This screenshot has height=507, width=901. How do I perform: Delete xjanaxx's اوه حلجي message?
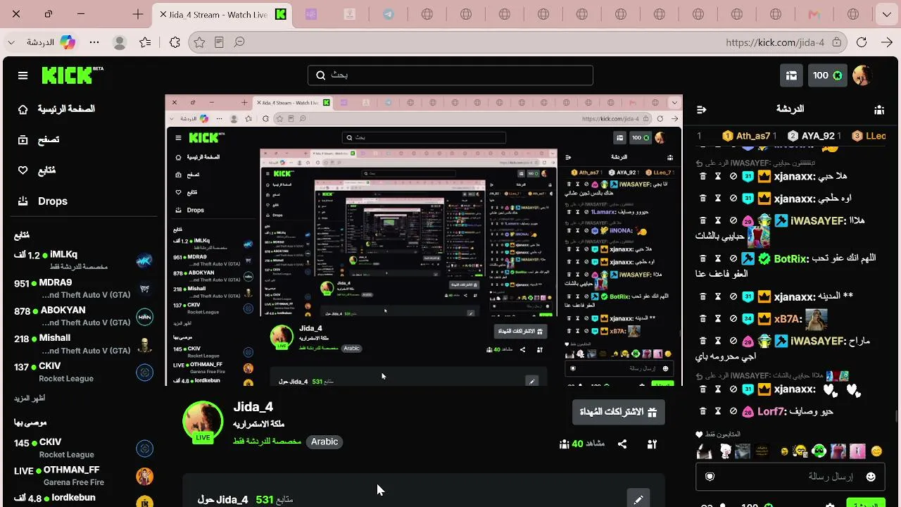(702, 199)
